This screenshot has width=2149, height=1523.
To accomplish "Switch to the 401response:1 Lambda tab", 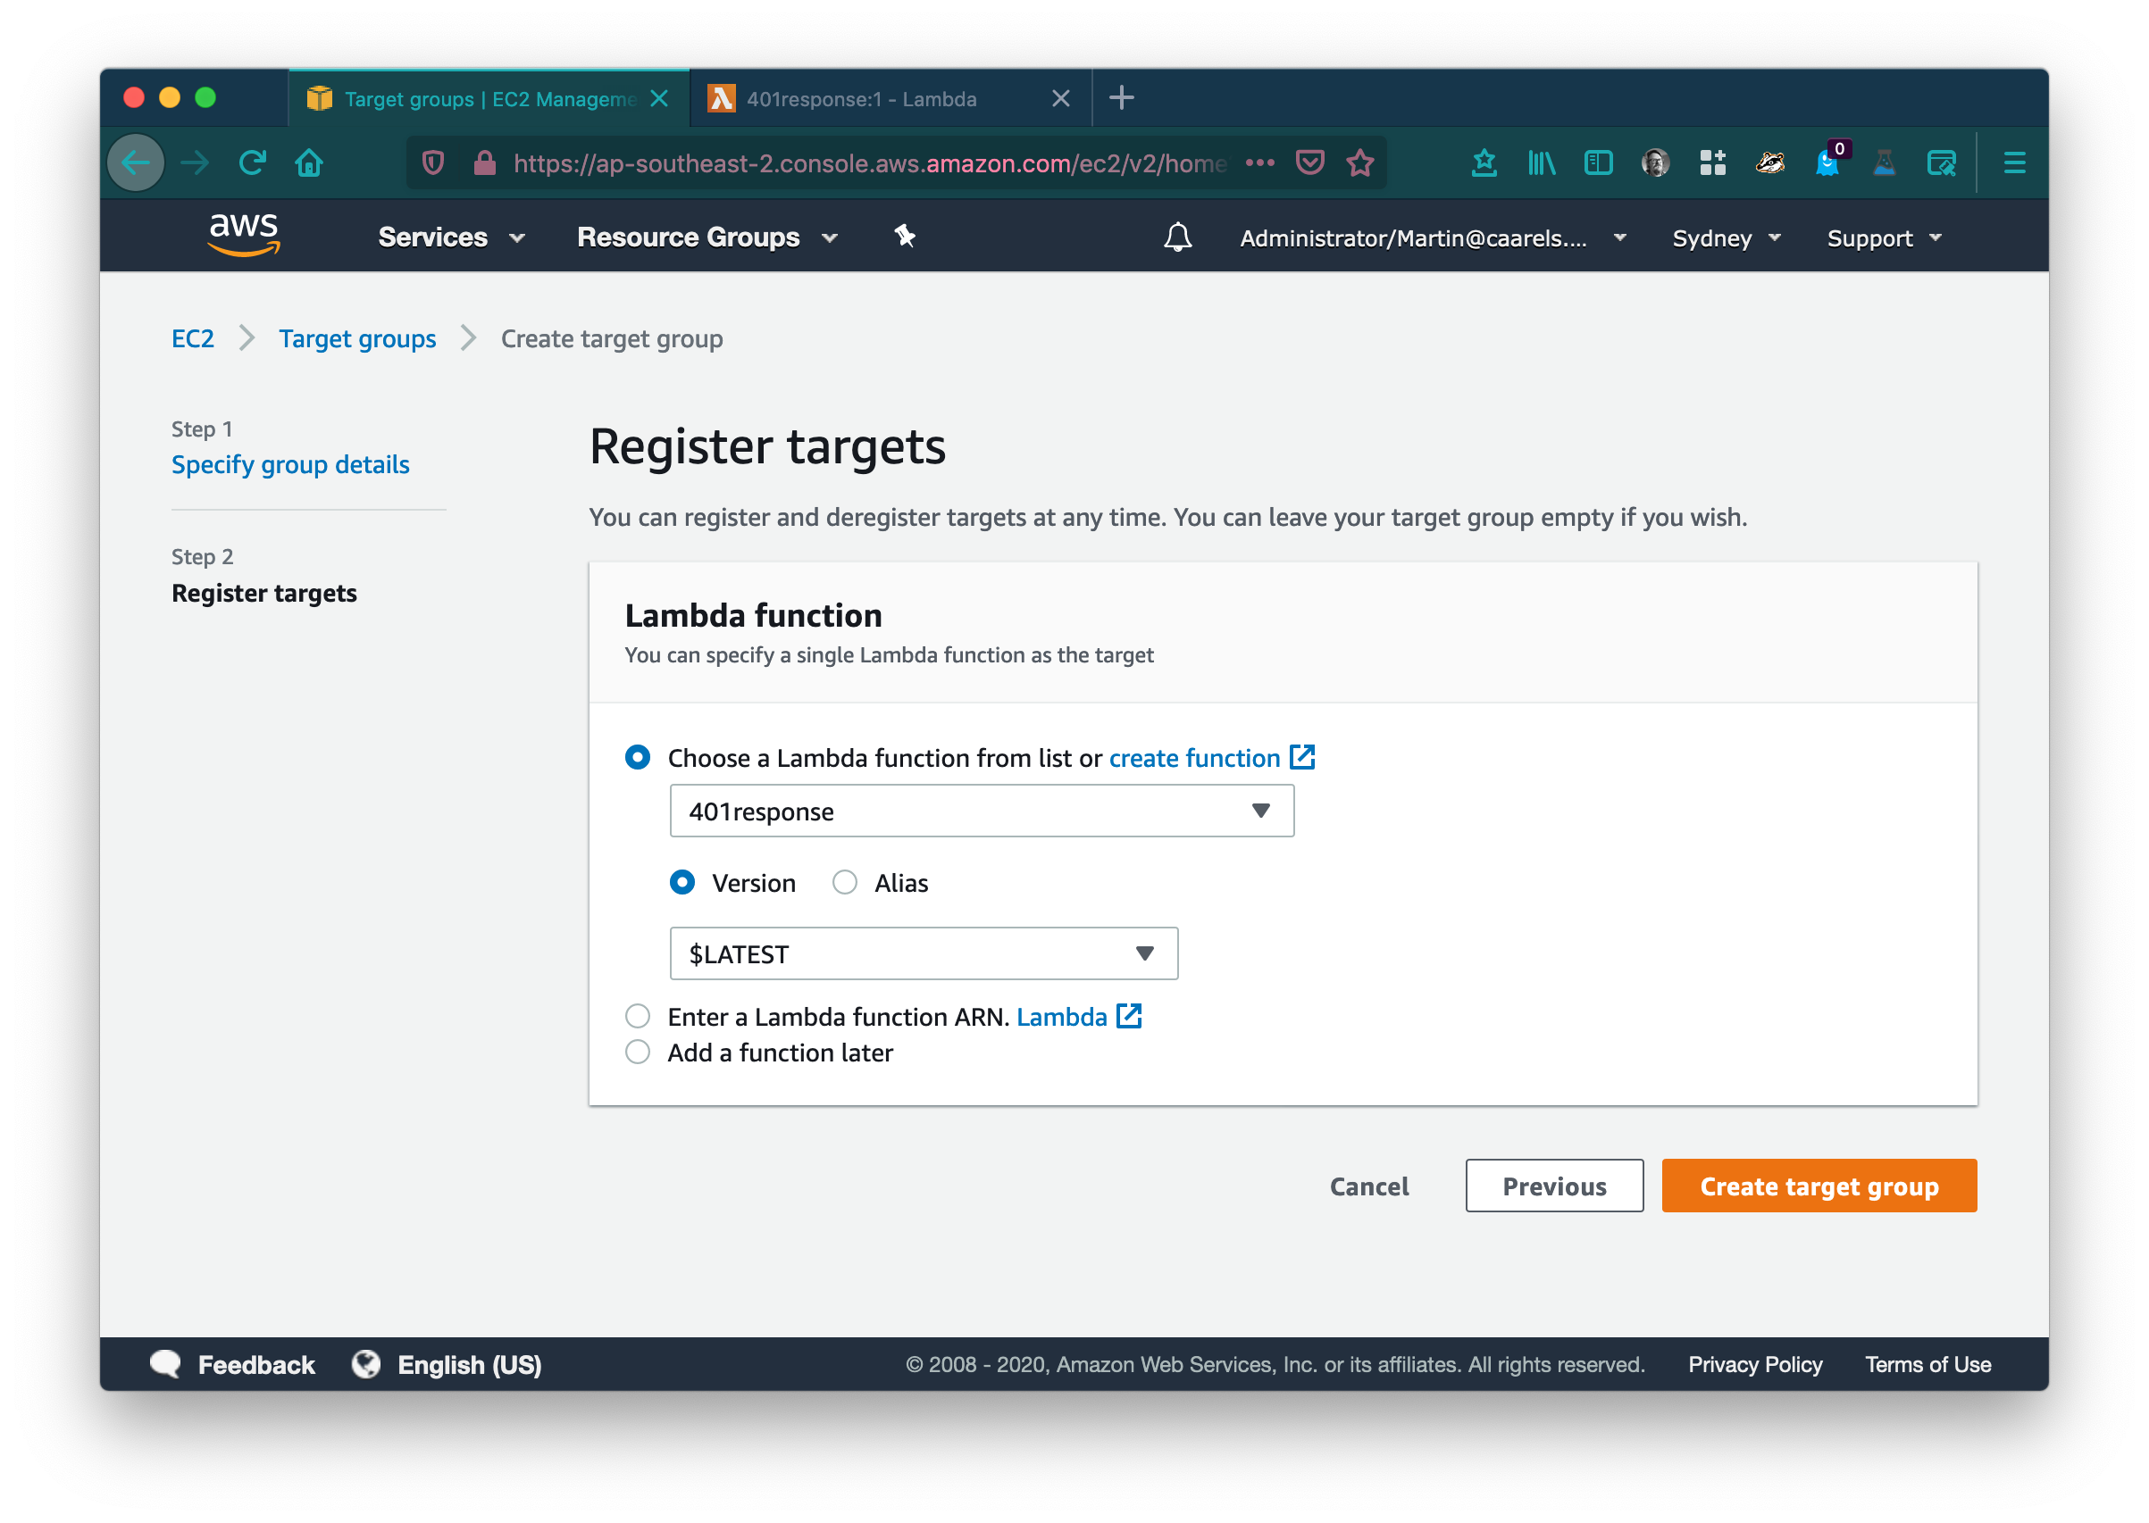I will [861, 98].
